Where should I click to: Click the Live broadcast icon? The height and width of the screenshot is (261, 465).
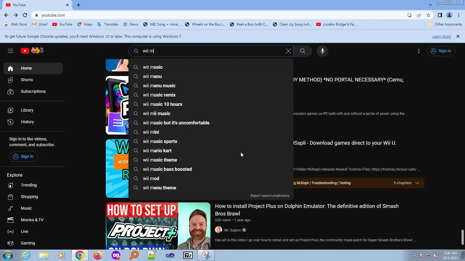tap(10, 232)
